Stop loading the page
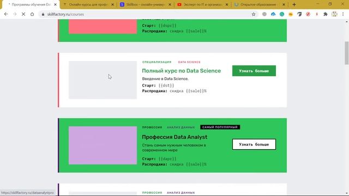Screen dimensions: 349x196 (x=23, y=14)
